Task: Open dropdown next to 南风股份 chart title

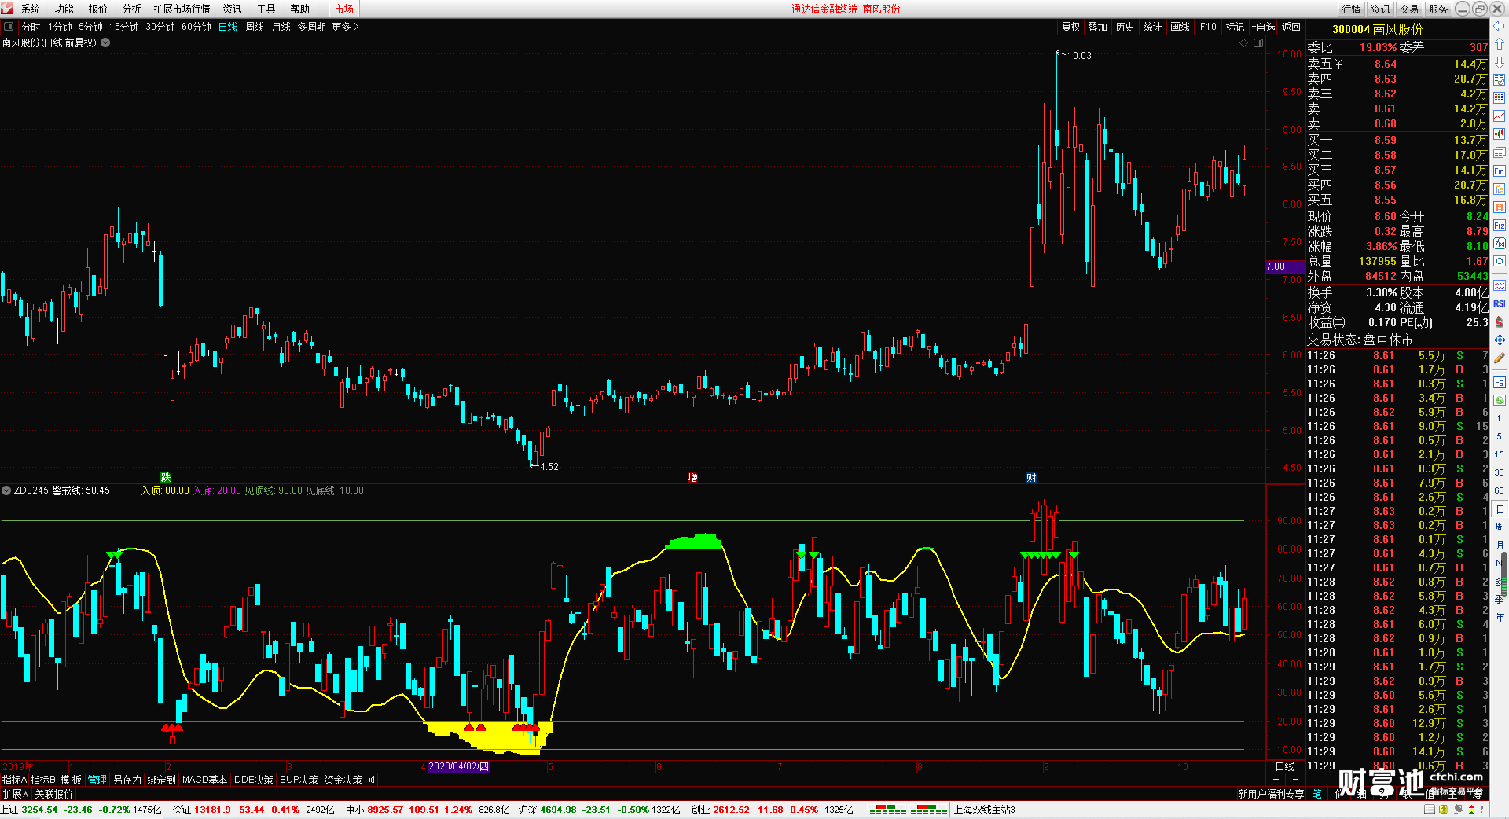Action: pos(105,42)
